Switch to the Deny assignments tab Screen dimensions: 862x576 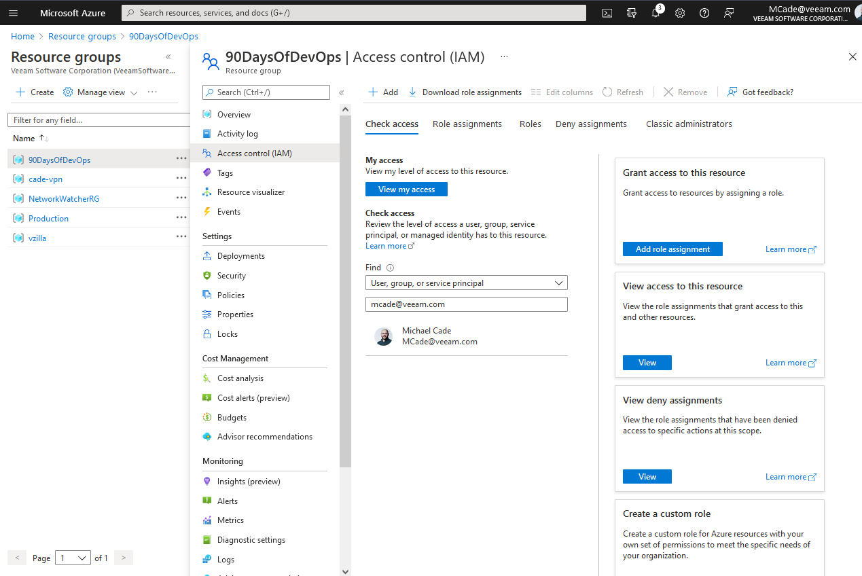tap(591, 124)
